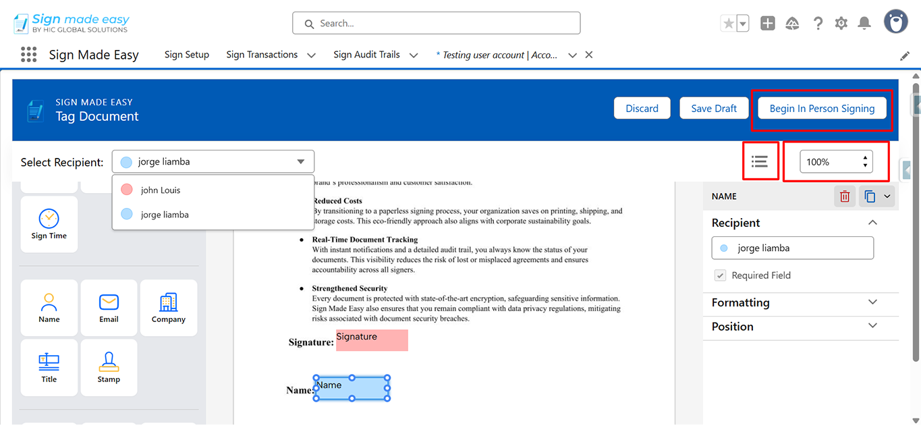Duplicate the field with copy icon
The image size is (921, 430).
pos(870,196)
